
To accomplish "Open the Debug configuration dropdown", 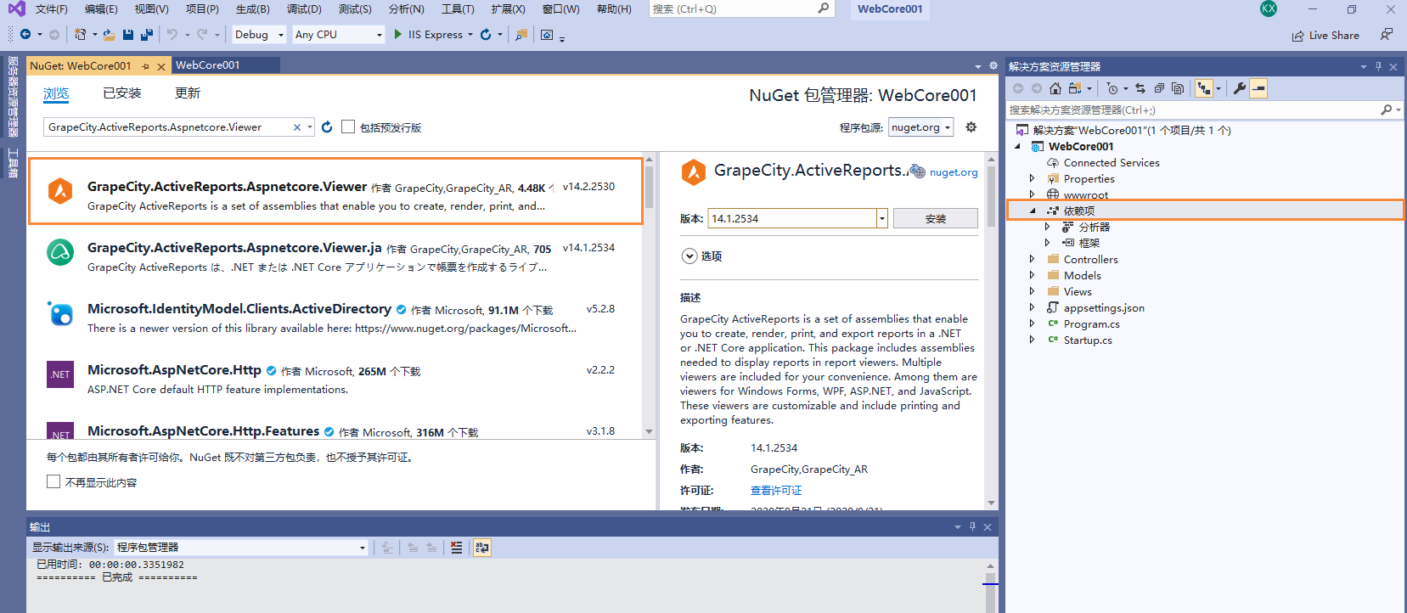I will point(260,35).
